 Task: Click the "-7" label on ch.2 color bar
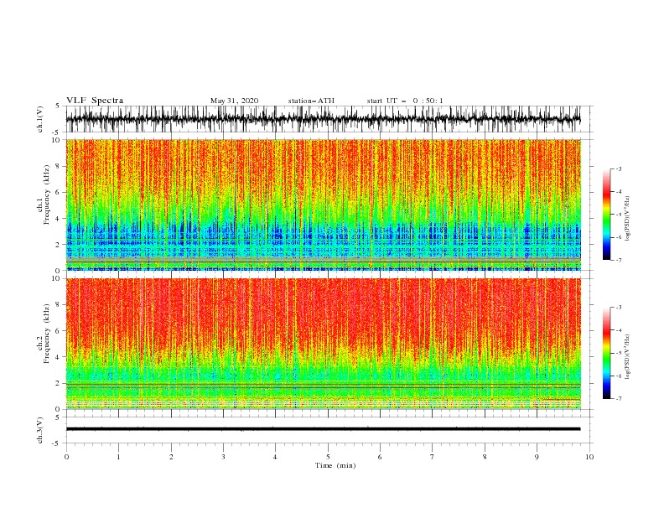pyautogui.click(x=618, y=399)
